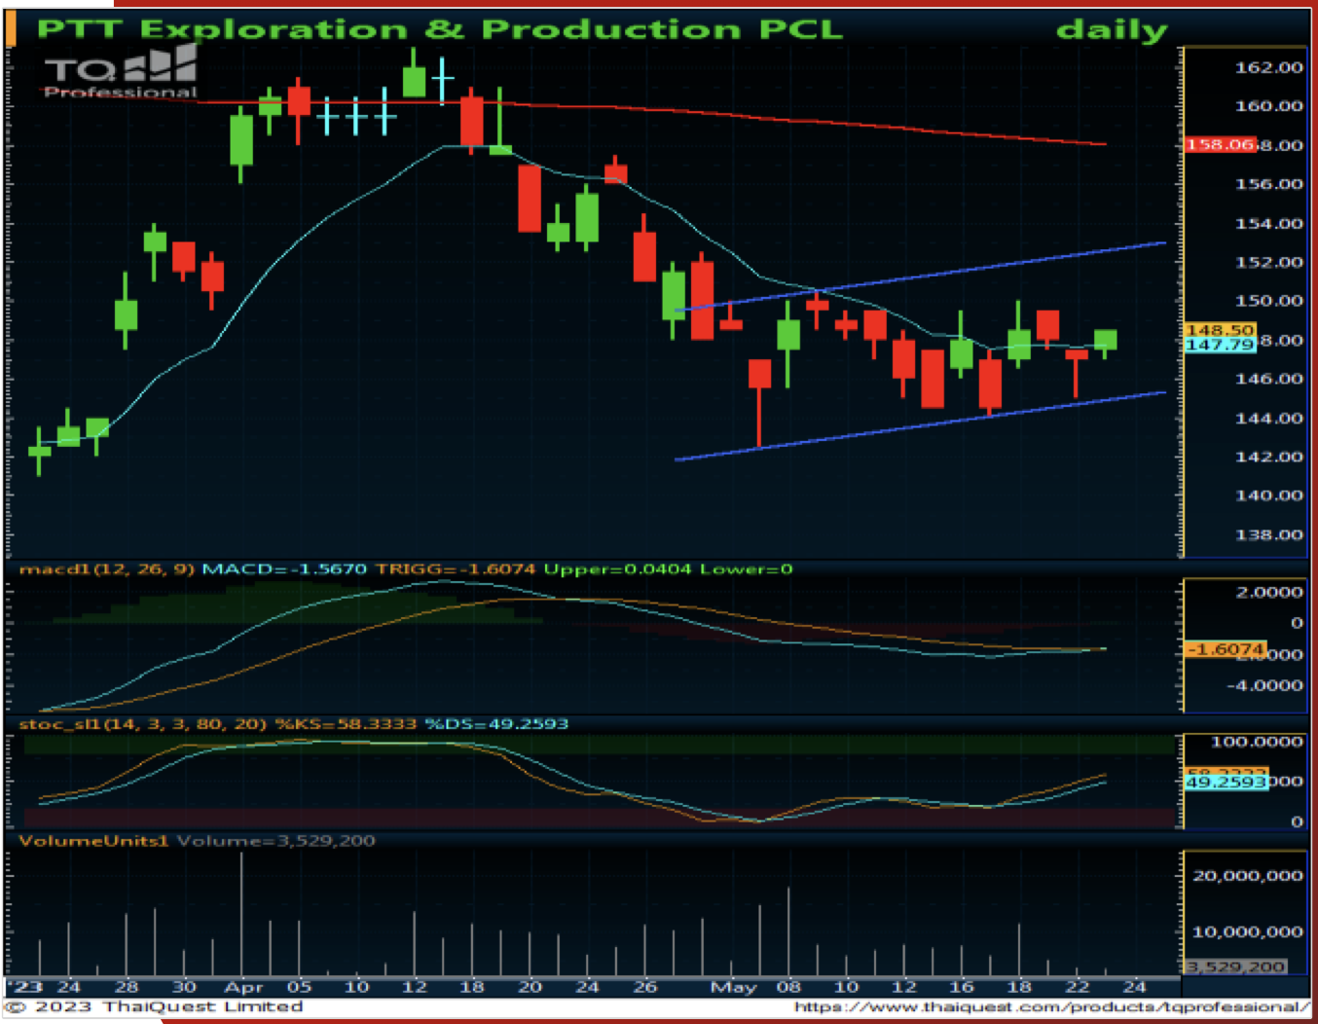Viewport: 1318px width, 1024px height.
Task: Click the tallest volume bar above Apr
Action: (241, 913)
